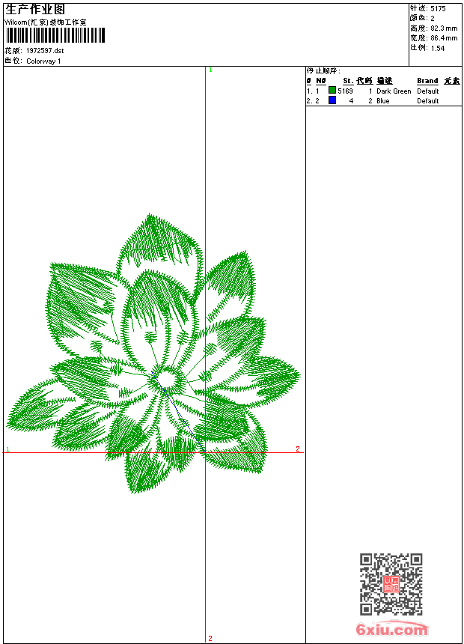
Task: Click the Dark Green color swatch
Action: [x=332, y=91]
